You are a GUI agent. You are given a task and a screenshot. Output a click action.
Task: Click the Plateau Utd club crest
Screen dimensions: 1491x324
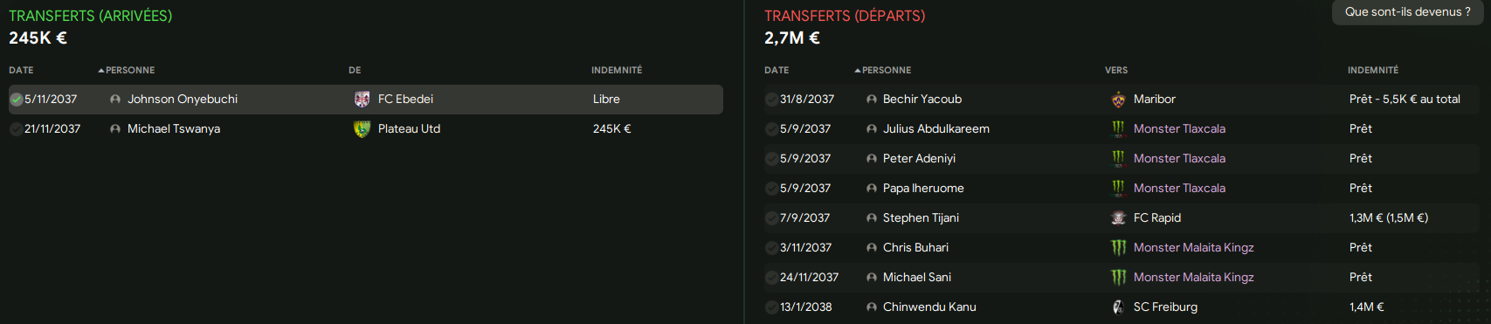(362, 129)
